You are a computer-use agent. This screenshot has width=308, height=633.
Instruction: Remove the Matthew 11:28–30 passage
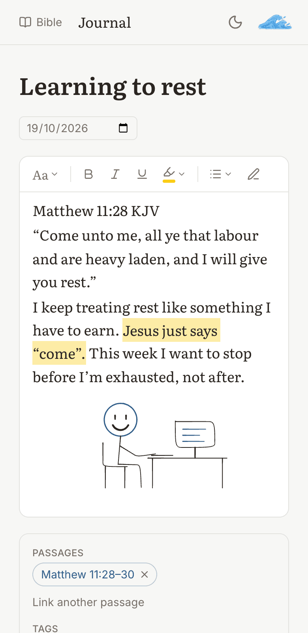click(x=145, y=574)
